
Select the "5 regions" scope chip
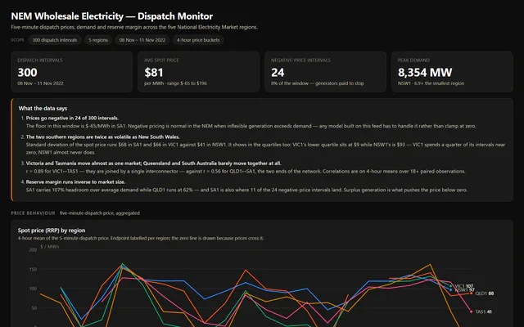click(98, 40)
